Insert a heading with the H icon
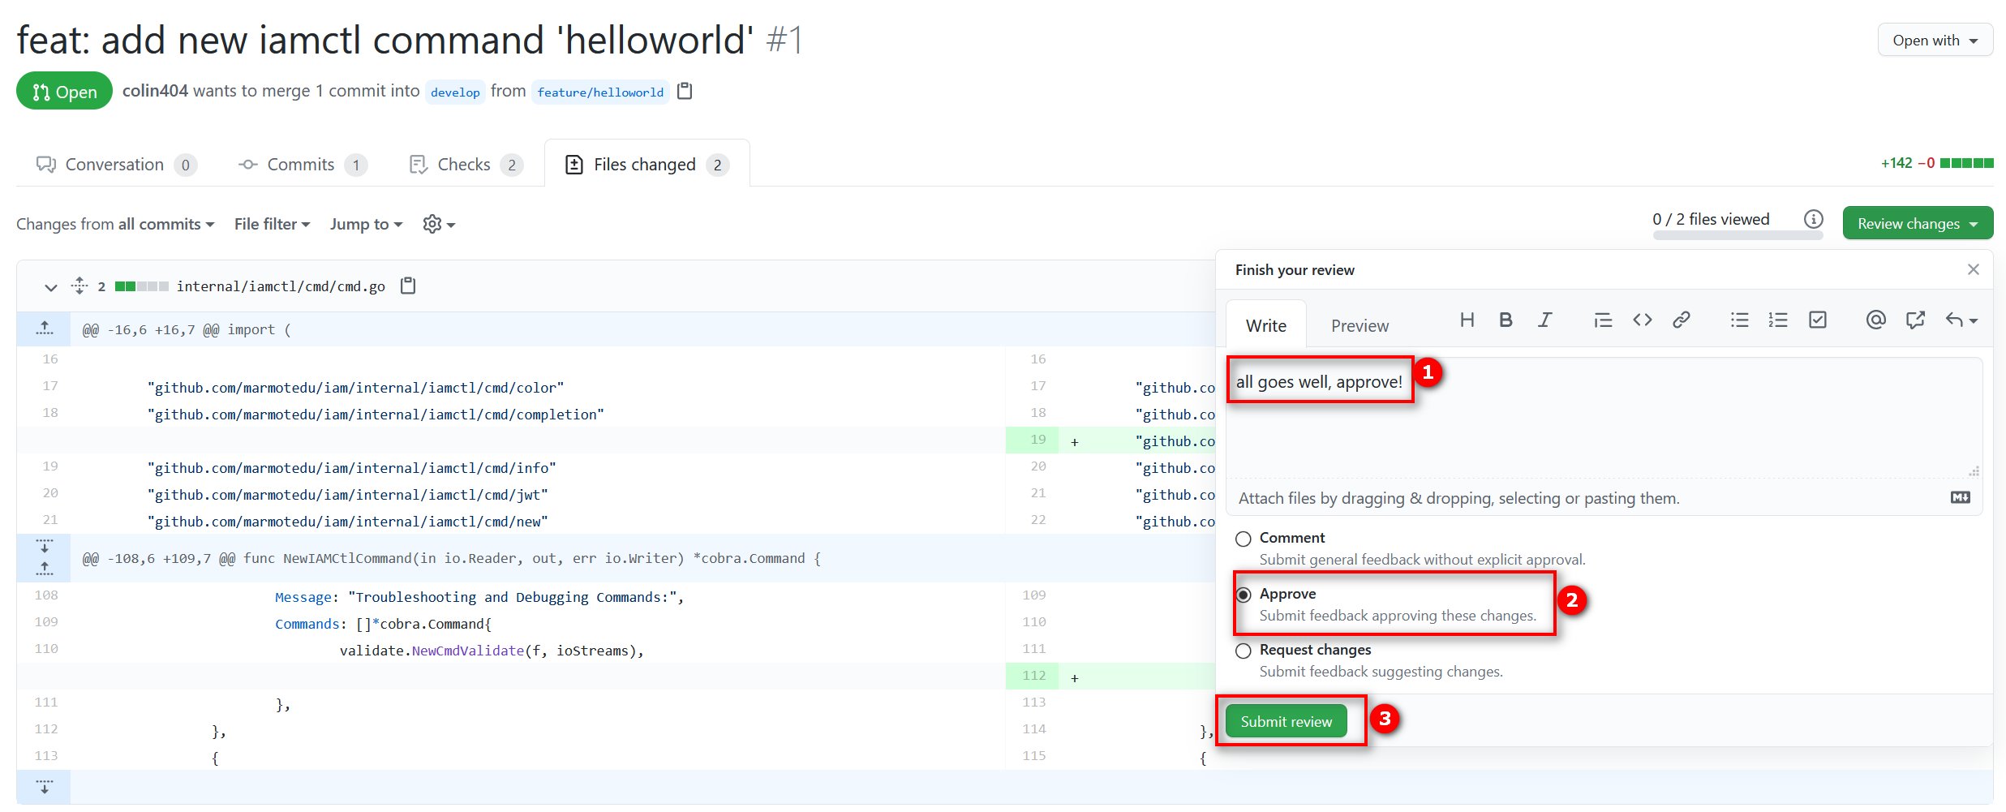Screen dimensions: 2006x812 (1467, 320)
